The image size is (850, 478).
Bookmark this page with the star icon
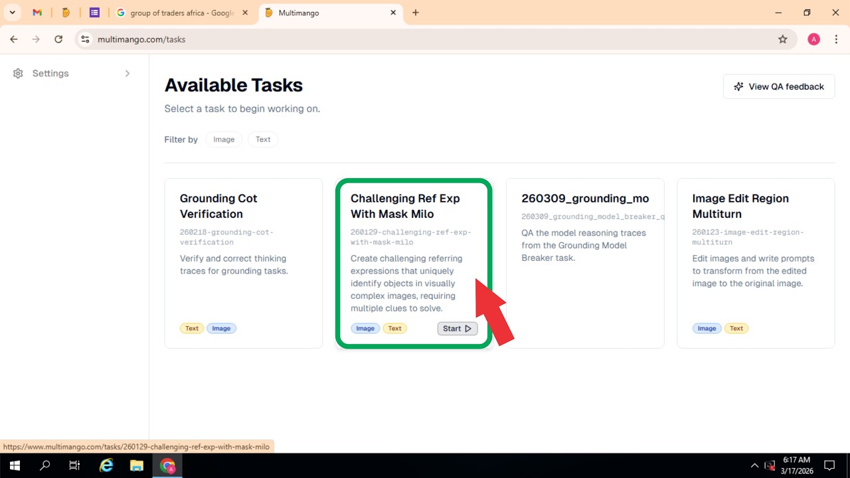pos(783,39)
